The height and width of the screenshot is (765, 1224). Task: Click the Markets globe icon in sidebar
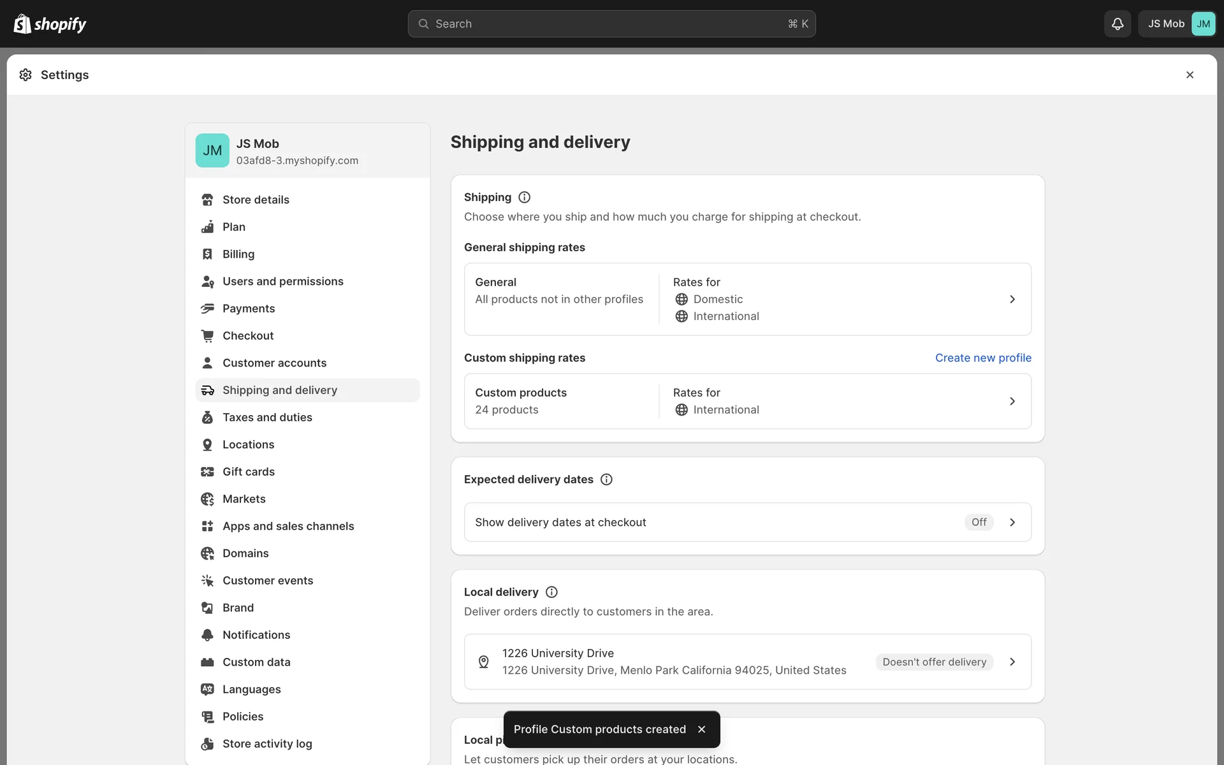(x=207, y=499)
